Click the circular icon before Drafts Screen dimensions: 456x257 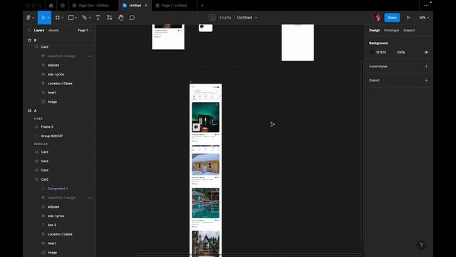tap(212, 18)
